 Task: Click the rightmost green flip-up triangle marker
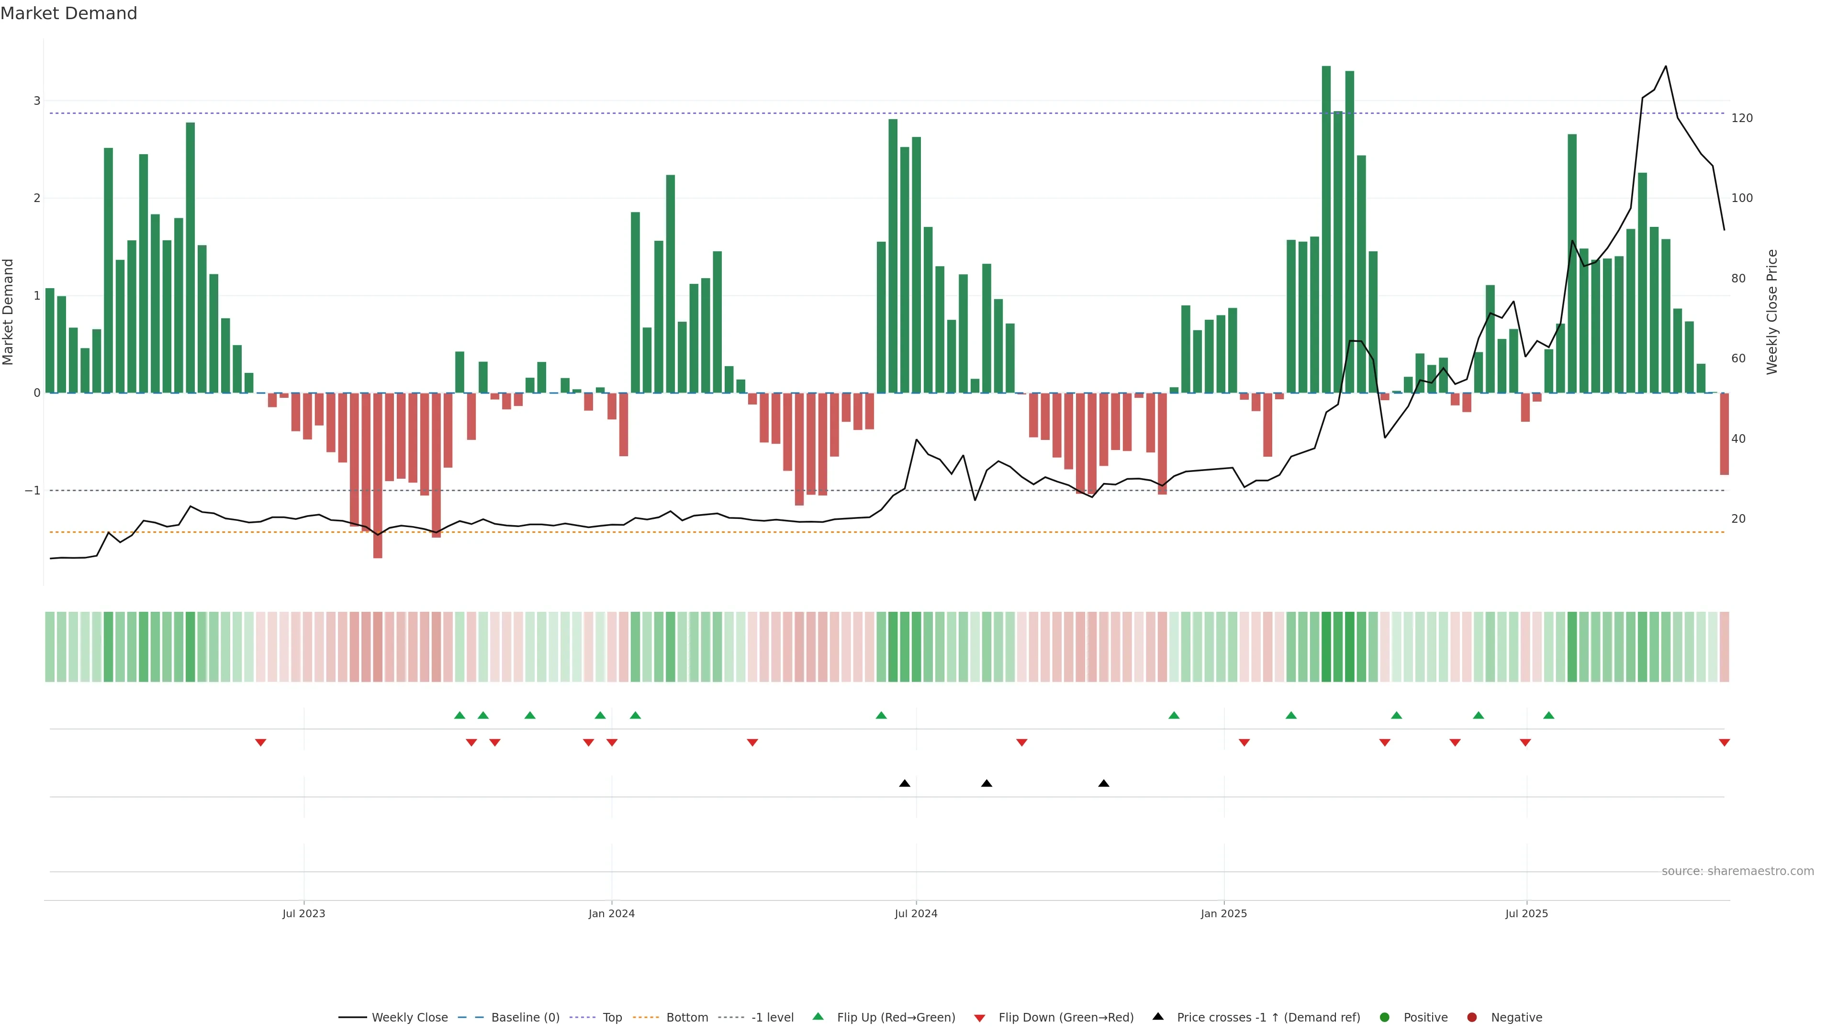point(1548,715)
